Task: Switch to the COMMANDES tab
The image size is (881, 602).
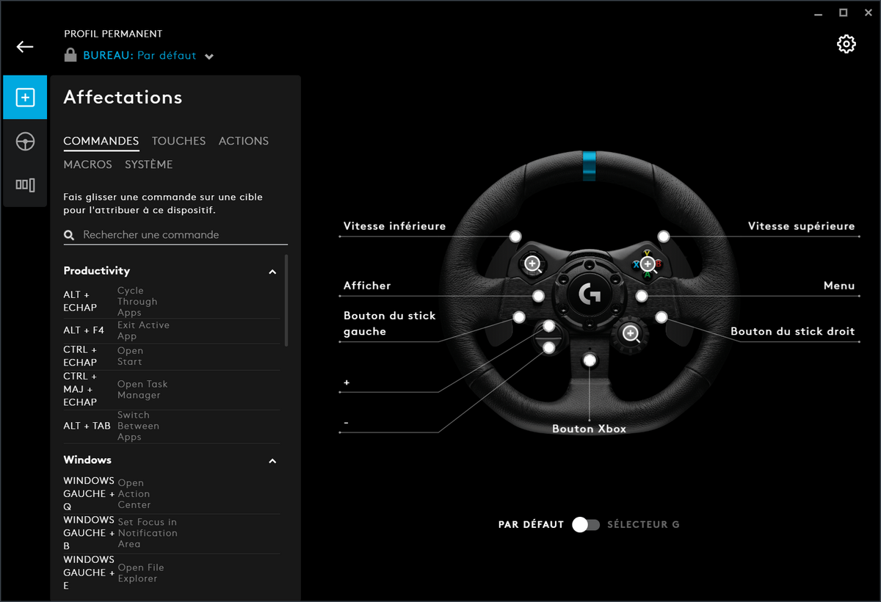Action: pyautogui.click(x=101, y=141)
